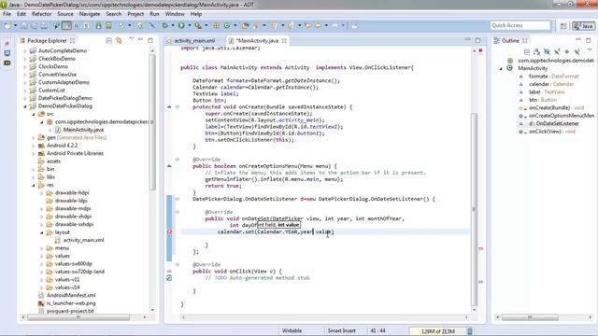Fold the OnDateSetListener anonymous class

tap(178, 199)
